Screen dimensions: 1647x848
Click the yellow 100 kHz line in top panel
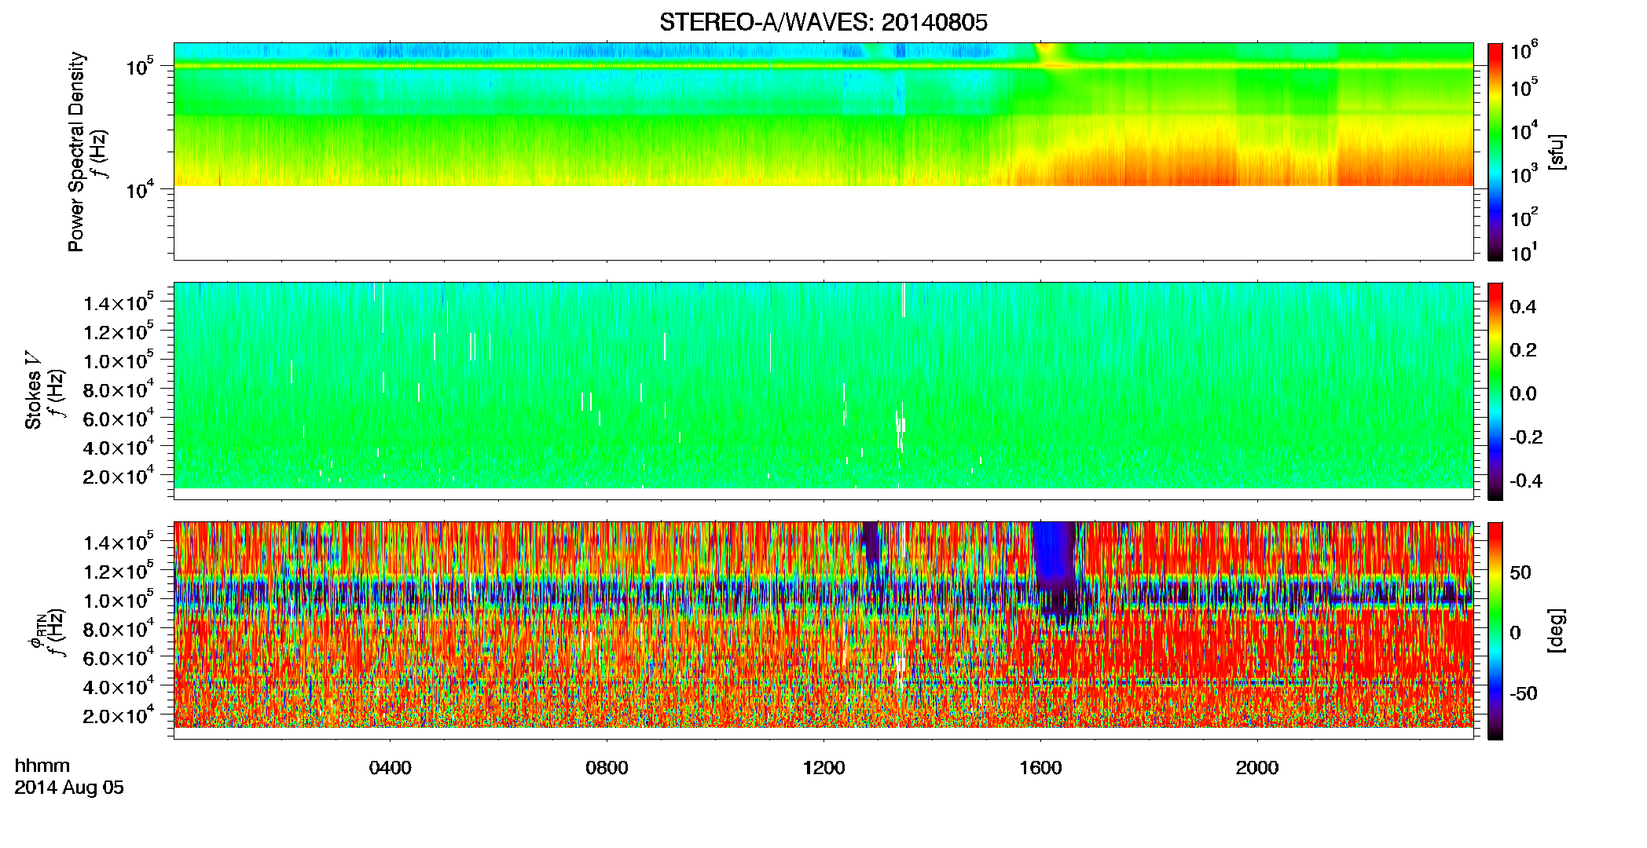pyautogui.click(x=823, y=67)
